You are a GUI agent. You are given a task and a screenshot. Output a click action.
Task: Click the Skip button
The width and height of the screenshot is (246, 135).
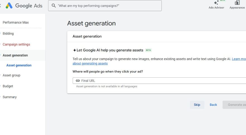pyautogui.click(x=197, y=105)
